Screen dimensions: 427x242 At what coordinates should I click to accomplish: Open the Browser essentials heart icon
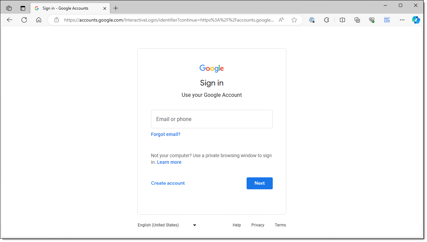pyautogui.click(x=372, y=20)
